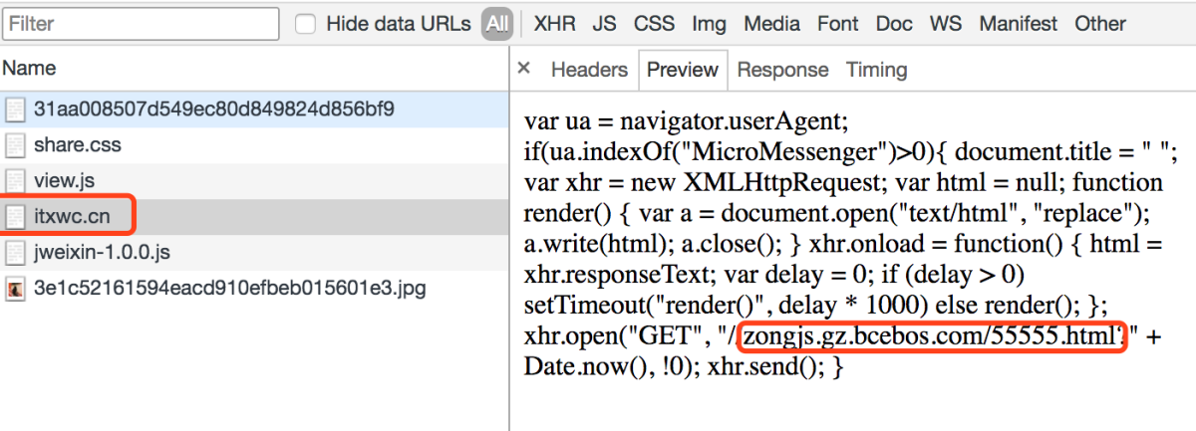Click the icon for request 31aa008507d549ec80d849824d856bf9

(15, 109)
